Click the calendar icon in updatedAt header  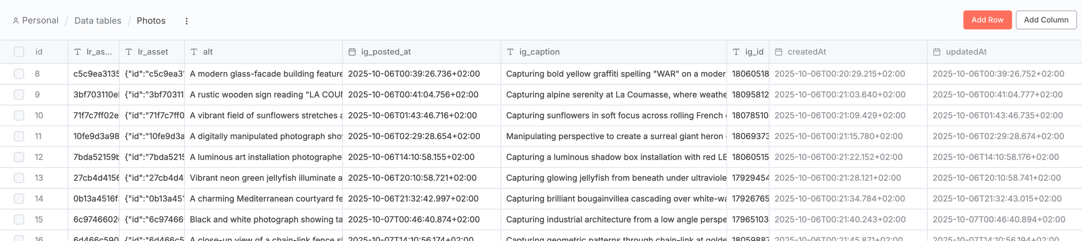click(x=937, y=52)
